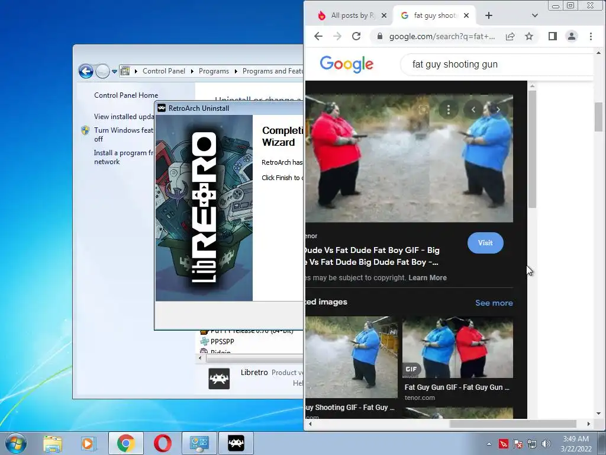Screen dimensions: 606x455
Task: Switch to Control Panel taskbar button
Action: click(199, 443)
